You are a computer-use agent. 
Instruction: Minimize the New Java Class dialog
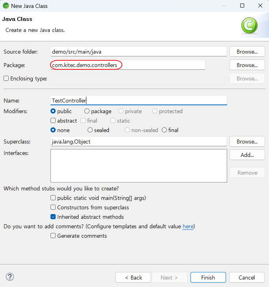click(x=224, y=6)
